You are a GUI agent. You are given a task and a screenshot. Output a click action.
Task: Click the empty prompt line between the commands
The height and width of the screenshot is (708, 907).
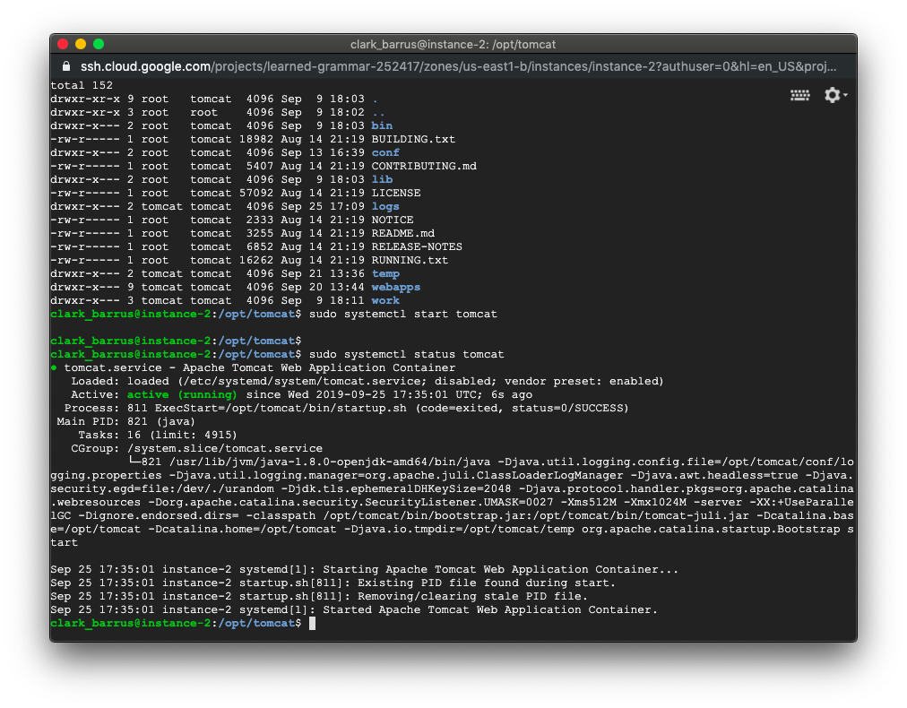pos(176,341)
